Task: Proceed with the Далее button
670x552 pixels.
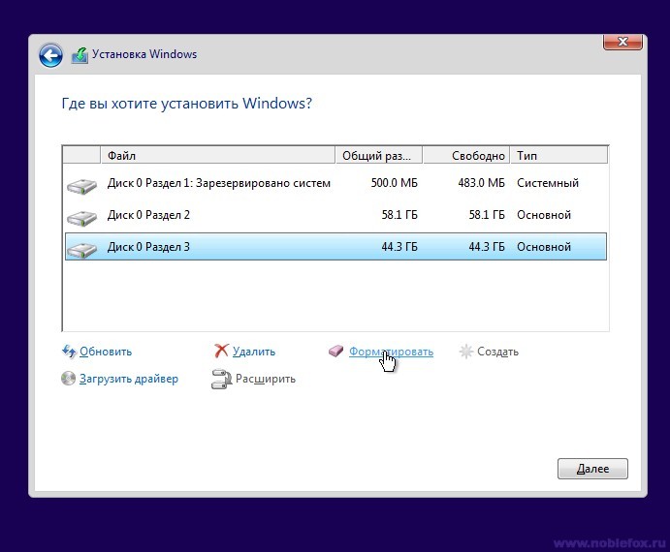Action: 592,469
